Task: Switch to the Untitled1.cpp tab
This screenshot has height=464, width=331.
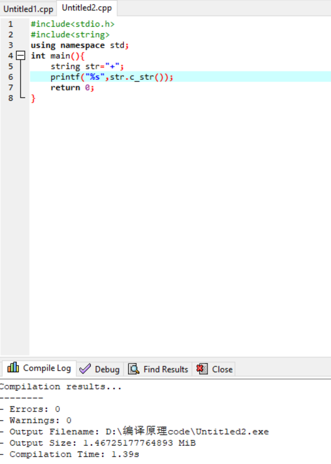Action: tap(28, 9)
